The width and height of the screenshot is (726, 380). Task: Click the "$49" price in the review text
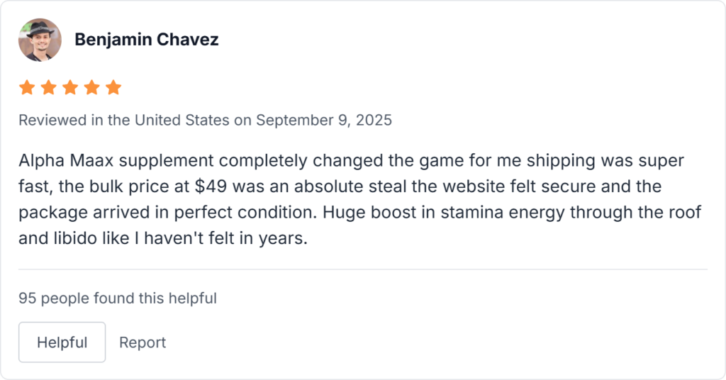(211, 186)
